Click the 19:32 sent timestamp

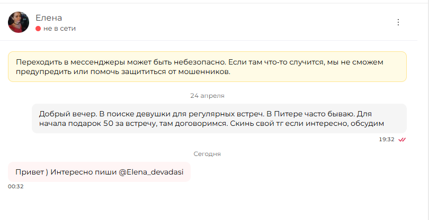coord(387,140)
